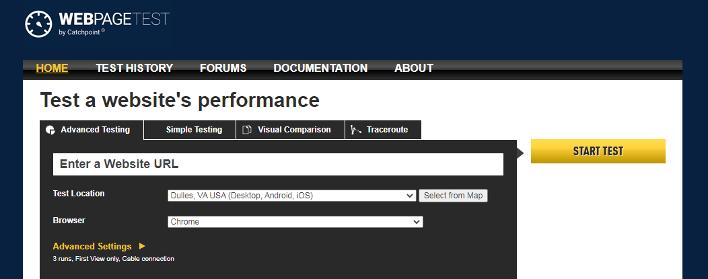Select the Traceroute tab
Screen dimensions: 708x279
click(x=387, y=130)
